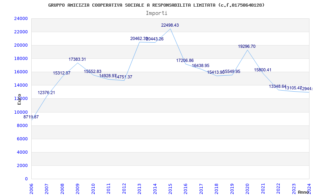Select data label 17383.31
Image resolution: width=313 pixels, height=196 pixels.
(x=77, y=59)
